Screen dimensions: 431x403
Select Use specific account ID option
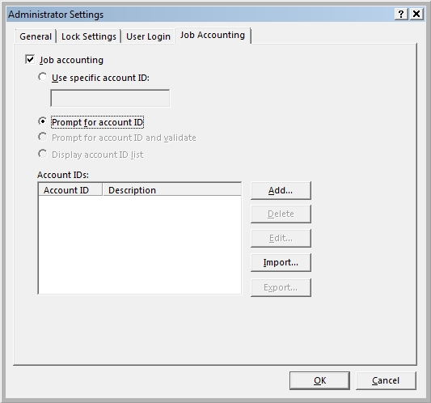[42, 78]
